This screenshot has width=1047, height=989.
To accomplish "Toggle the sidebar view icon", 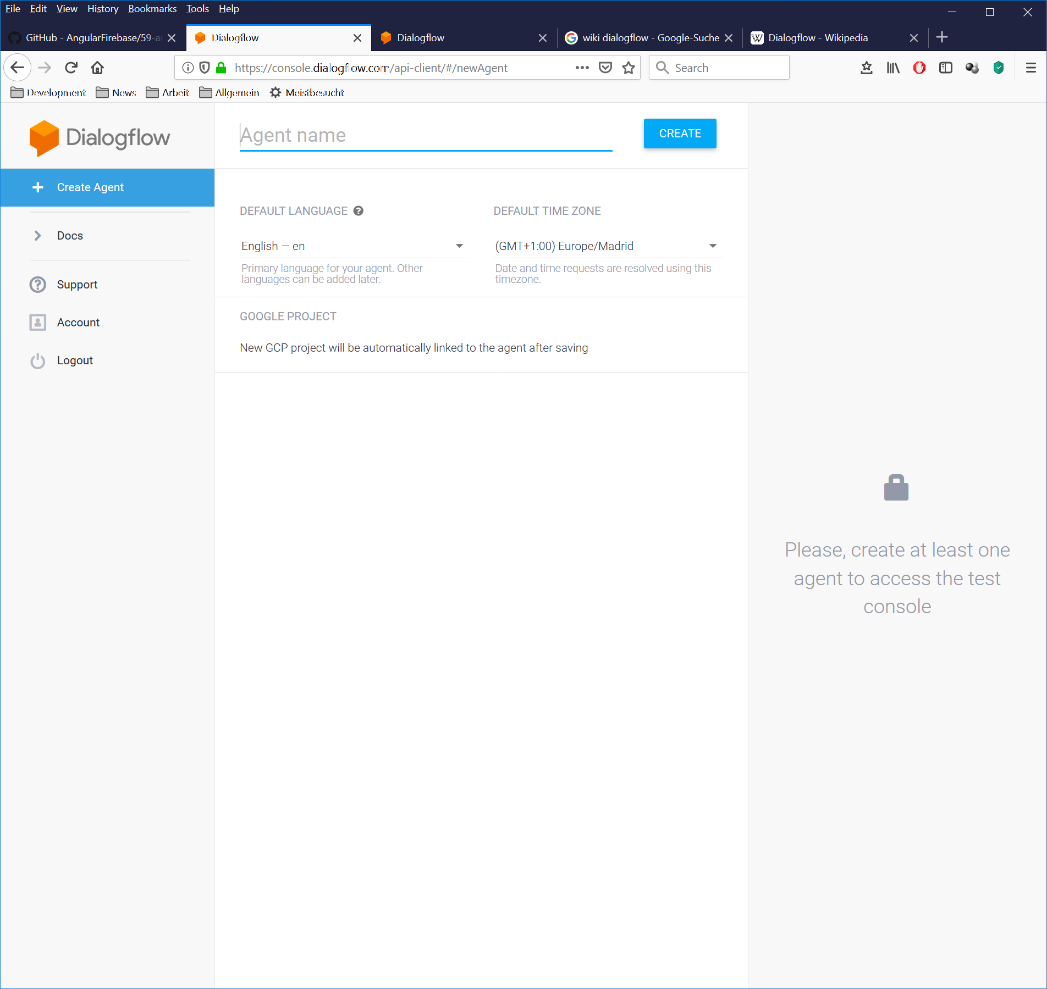I will point(946,68).
